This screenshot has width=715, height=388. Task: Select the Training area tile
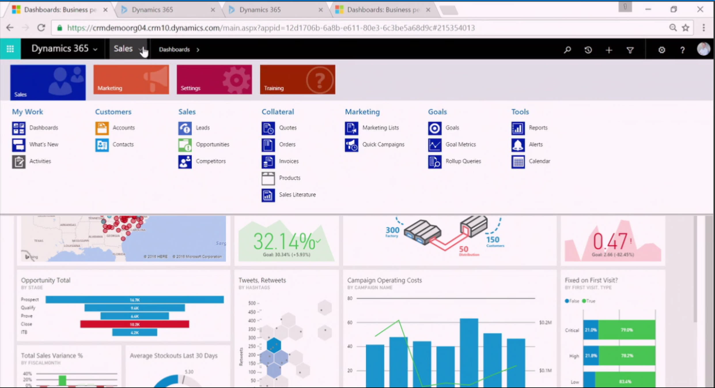coord(297,79)
